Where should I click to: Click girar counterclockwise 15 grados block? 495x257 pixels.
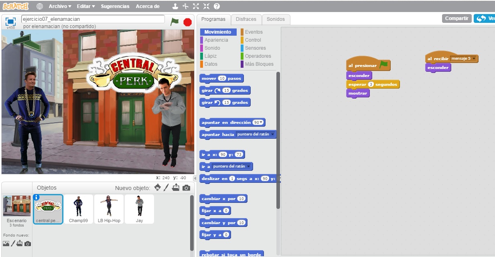pos(225,103)
